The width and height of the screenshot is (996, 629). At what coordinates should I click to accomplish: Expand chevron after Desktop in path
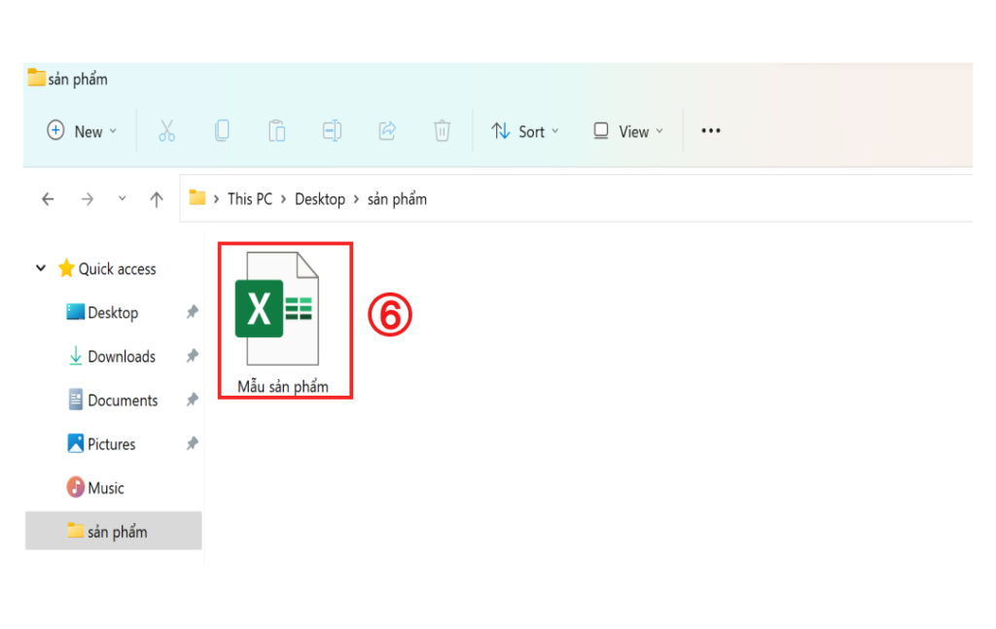pos(356,199)
